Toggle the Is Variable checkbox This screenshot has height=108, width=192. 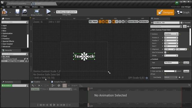point(181,23)
